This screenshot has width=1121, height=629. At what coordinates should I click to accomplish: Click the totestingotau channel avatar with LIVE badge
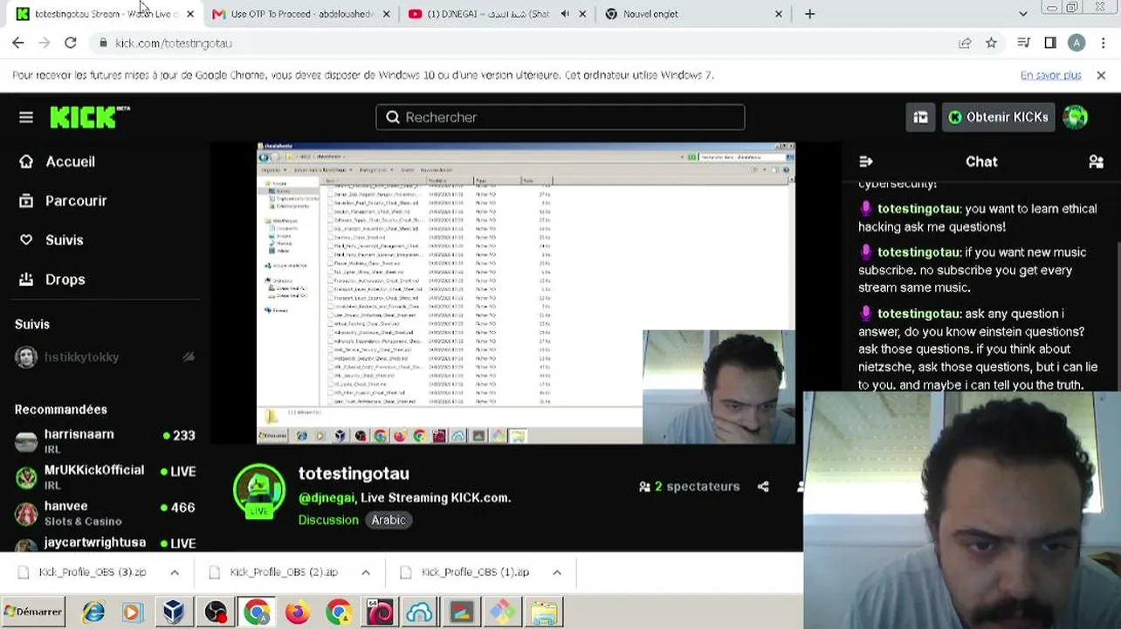(259, 491)
